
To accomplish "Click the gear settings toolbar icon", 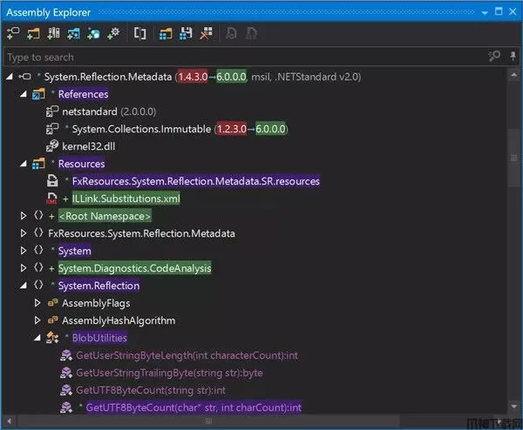I will (x=113, y=34).
